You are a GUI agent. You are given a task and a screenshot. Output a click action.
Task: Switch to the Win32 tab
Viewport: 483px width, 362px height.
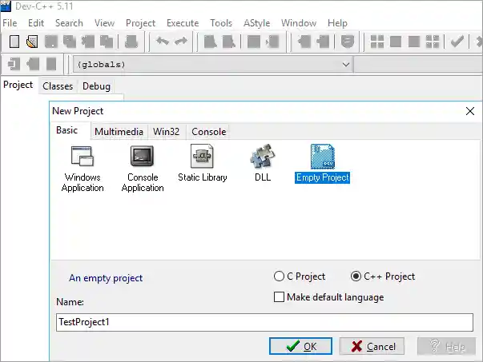pos(167,132)
